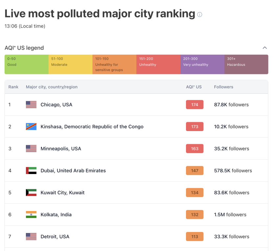
Task: Click the purple Very unhealthy swatch
Action: 202,64
